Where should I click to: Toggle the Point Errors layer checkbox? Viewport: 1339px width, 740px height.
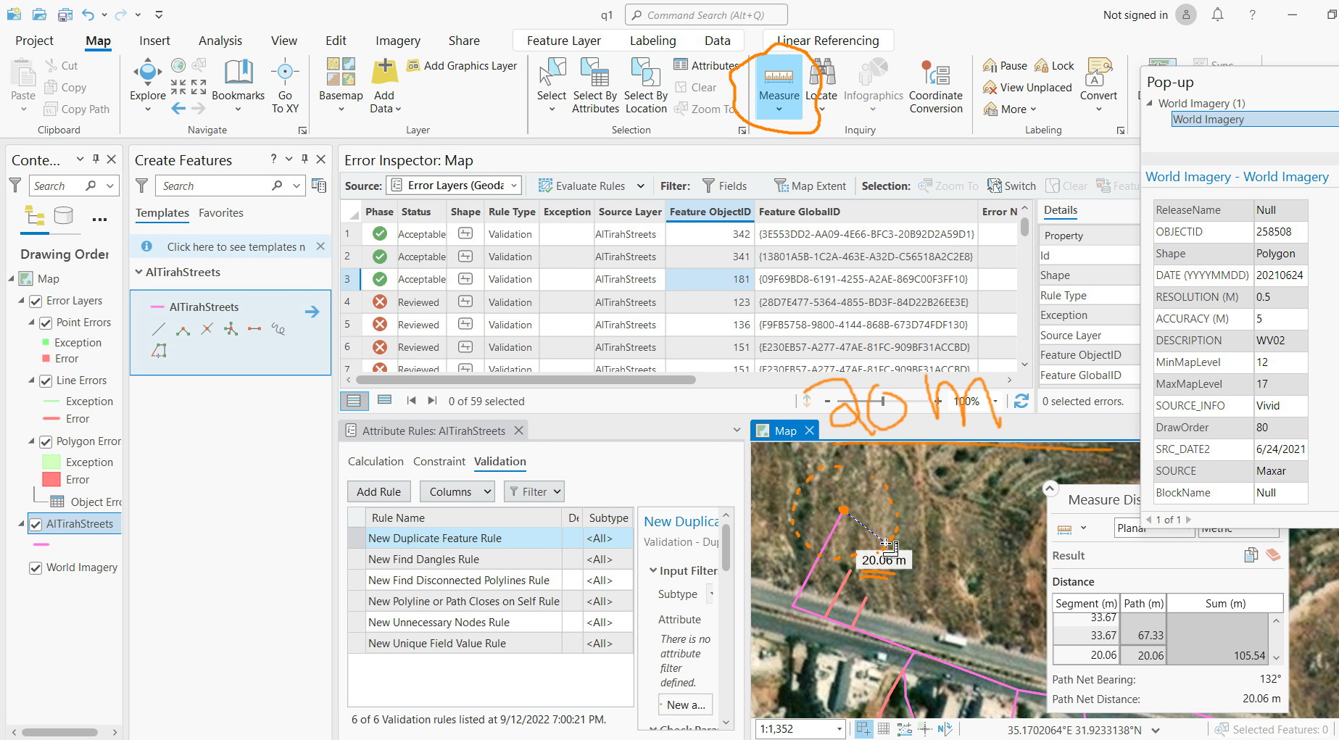[x=46, y=323]
